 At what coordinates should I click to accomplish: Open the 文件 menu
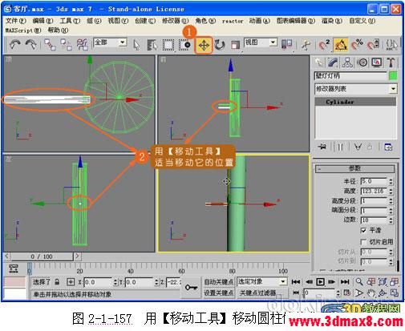pyautogui.click(x=15, y=21)
